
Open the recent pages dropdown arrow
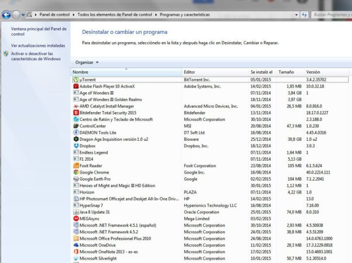click(23, 15)
